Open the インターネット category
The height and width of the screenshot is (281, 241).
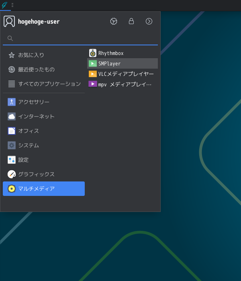44,116
